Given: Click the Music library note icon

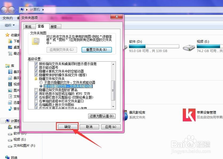Looking at the screenshot, I should 10,109.
